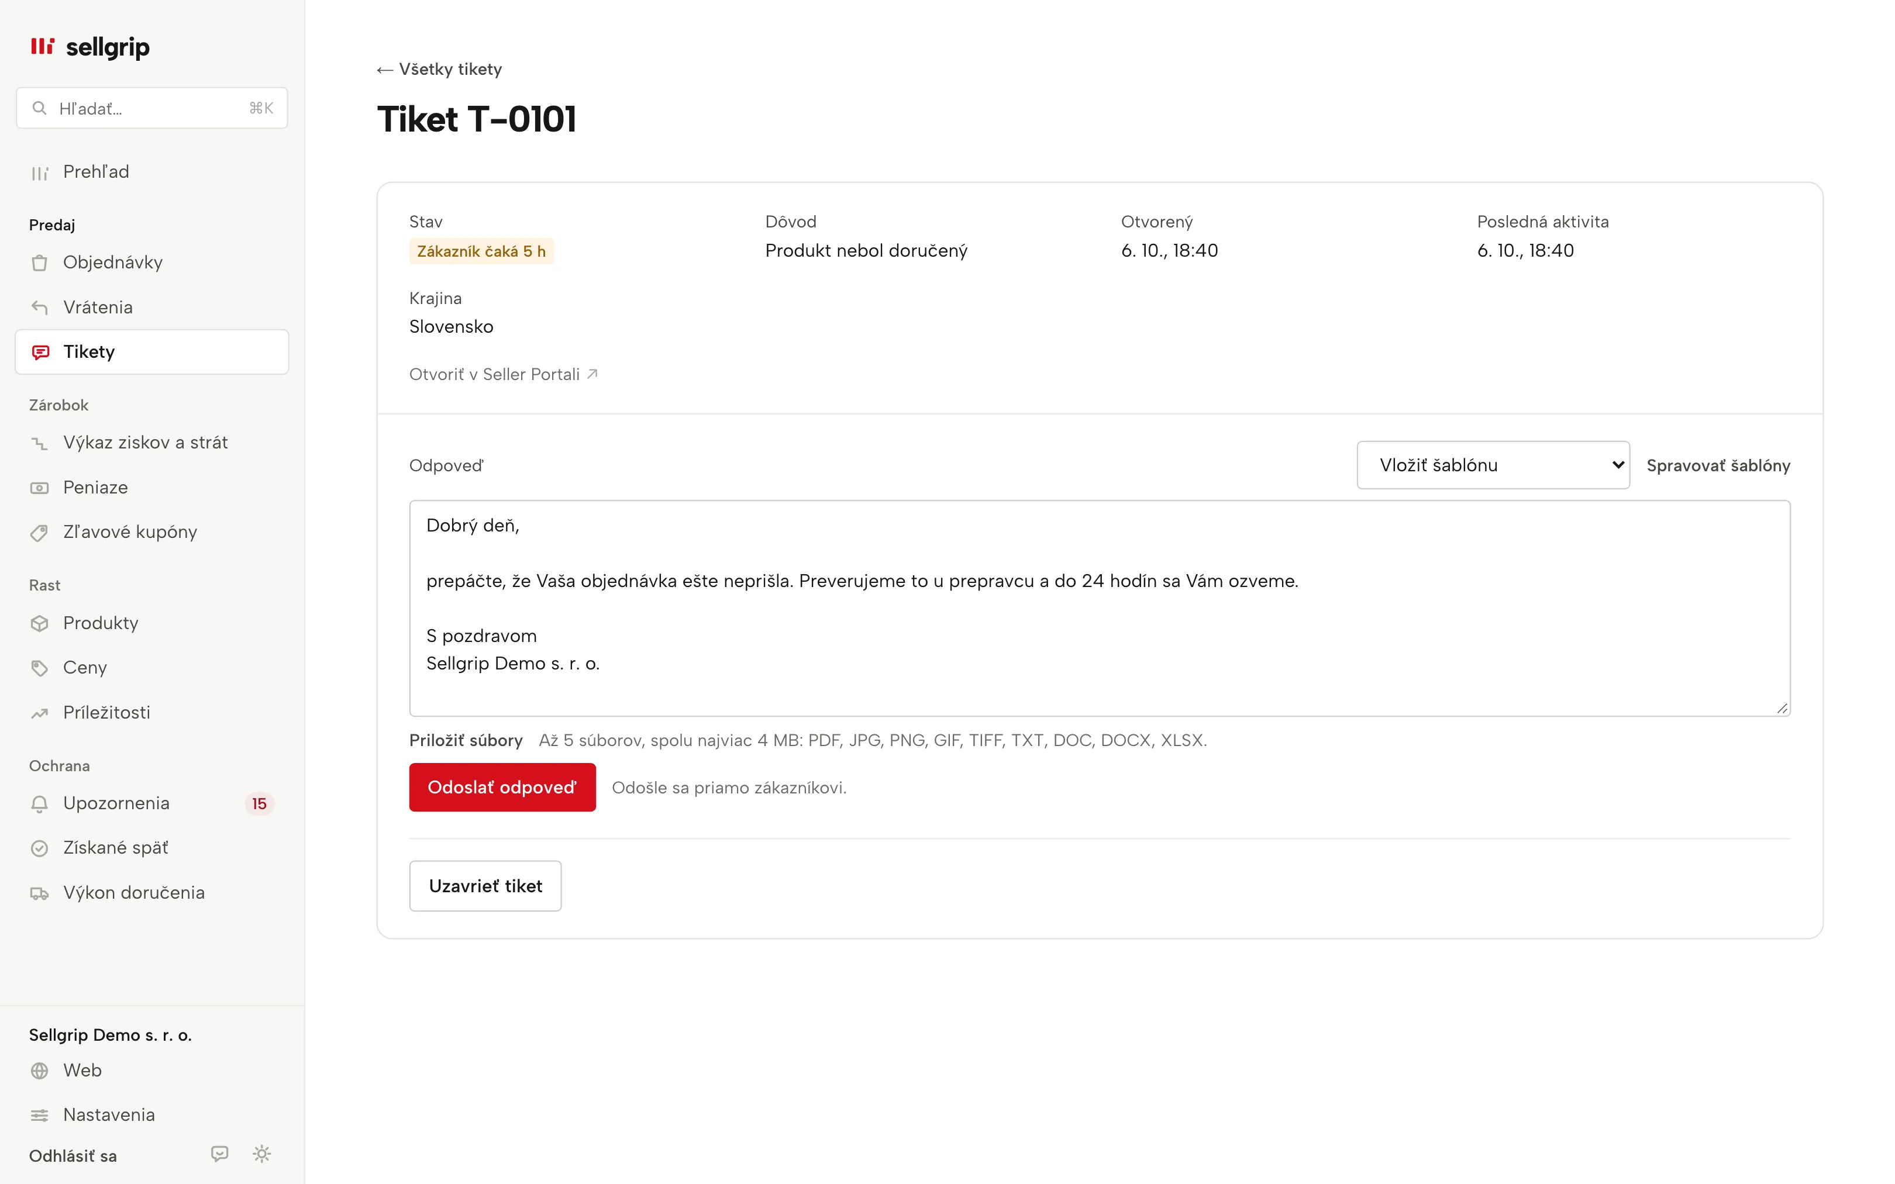Click Priložiť súbory to attach files

pyautogui.click(x=466, y=741)
